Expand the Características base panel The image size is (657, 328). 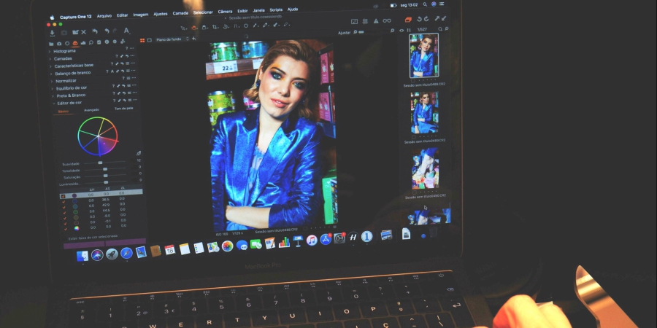pos(50,66)
